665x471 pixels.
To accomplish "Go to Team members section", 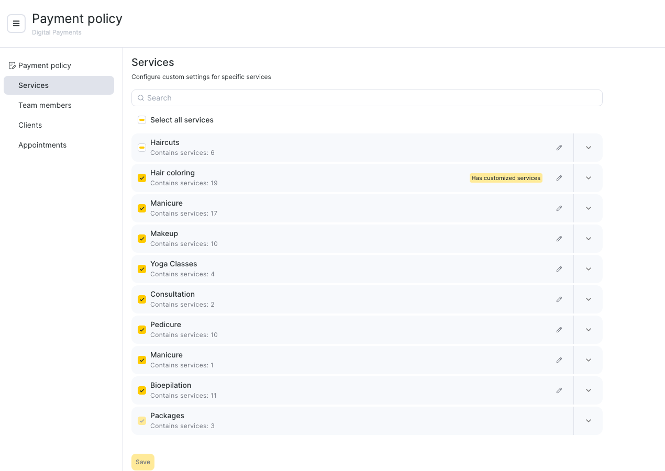I will point(59,105).
